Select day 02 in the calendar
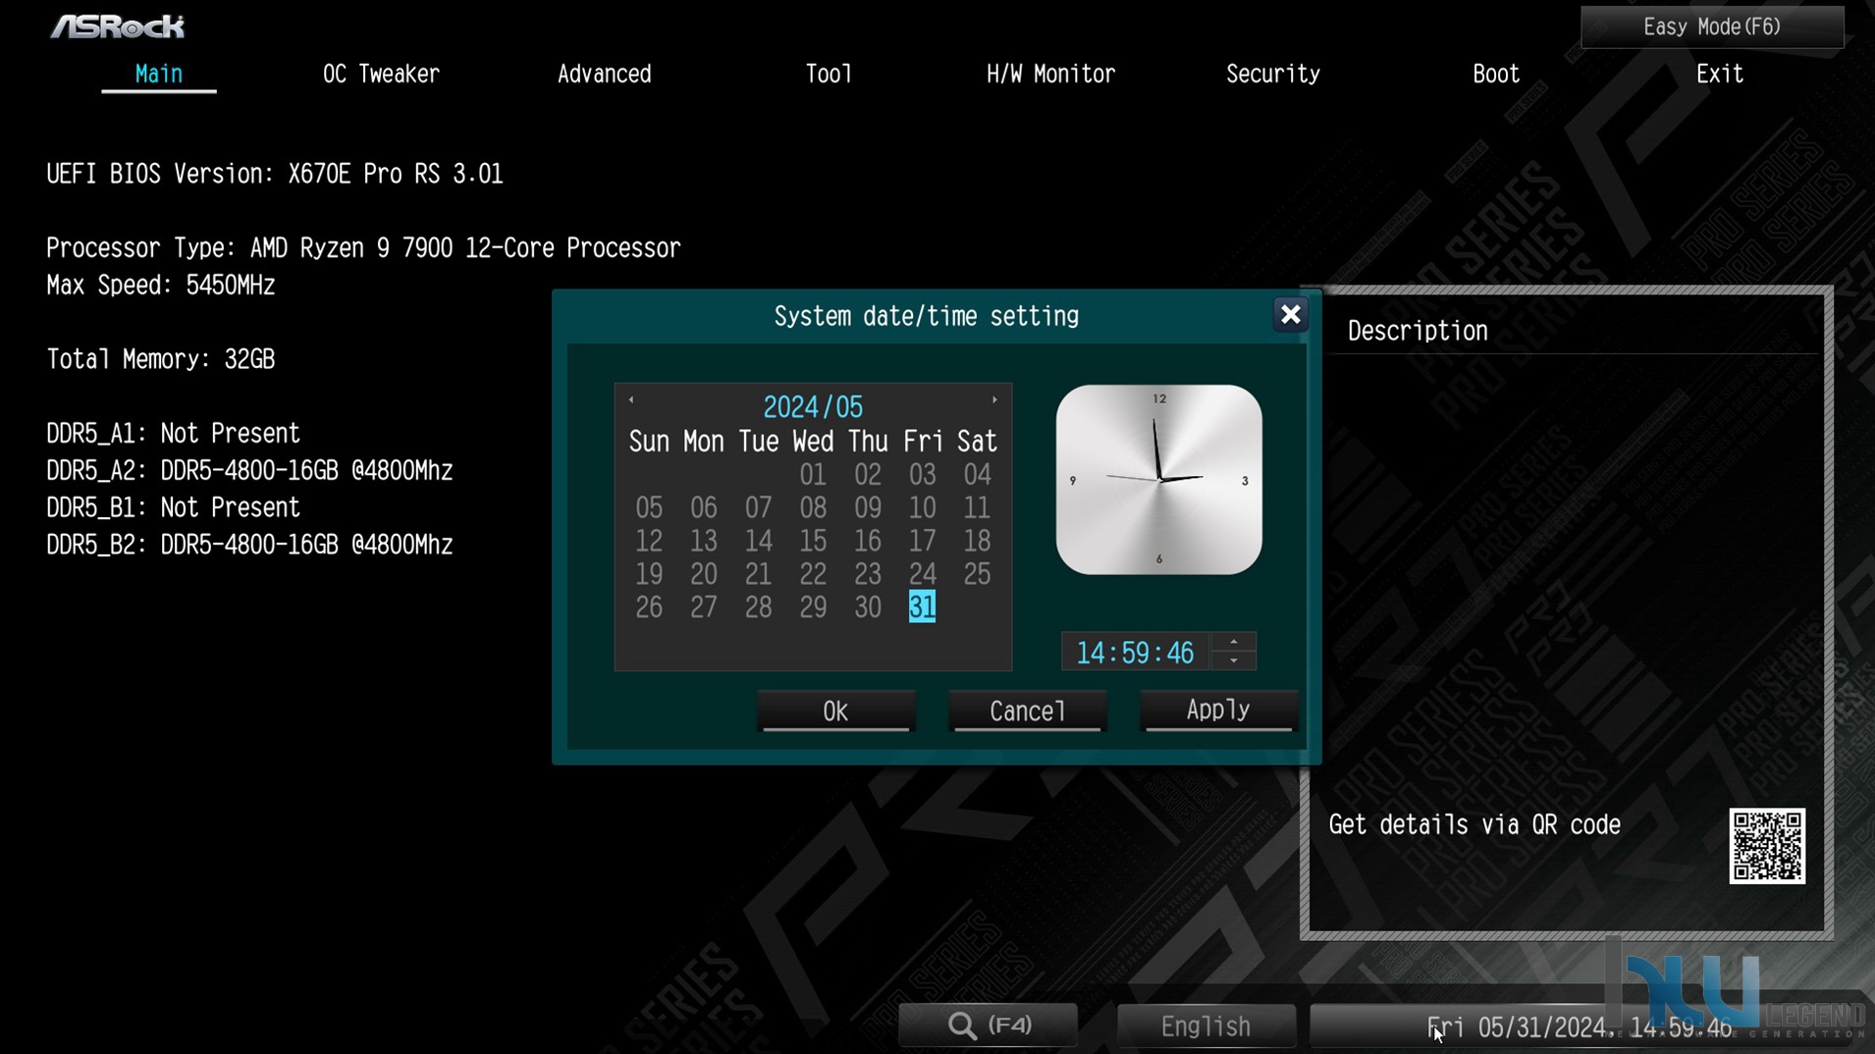Screen dimensions: 1875x1054 click(x=868, y=475)
